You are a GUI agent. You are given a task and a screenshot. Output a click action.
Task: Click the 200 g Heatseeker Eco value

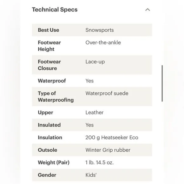[112, 138]
